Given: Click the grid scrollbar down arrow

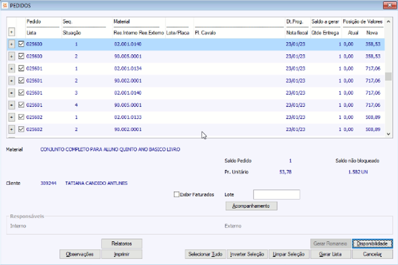Looking at the screenshot, I should pos(389,134).
